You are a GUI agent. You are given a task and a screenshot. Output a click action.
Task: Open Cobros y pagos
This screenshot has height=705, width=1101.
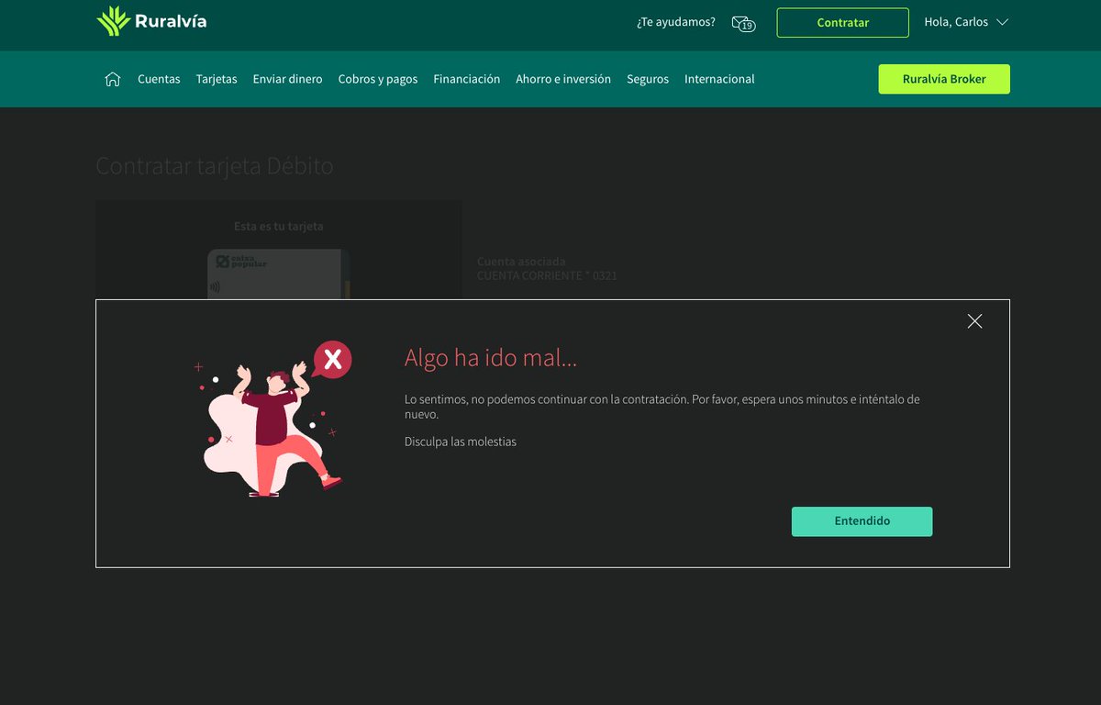point(379,79)
